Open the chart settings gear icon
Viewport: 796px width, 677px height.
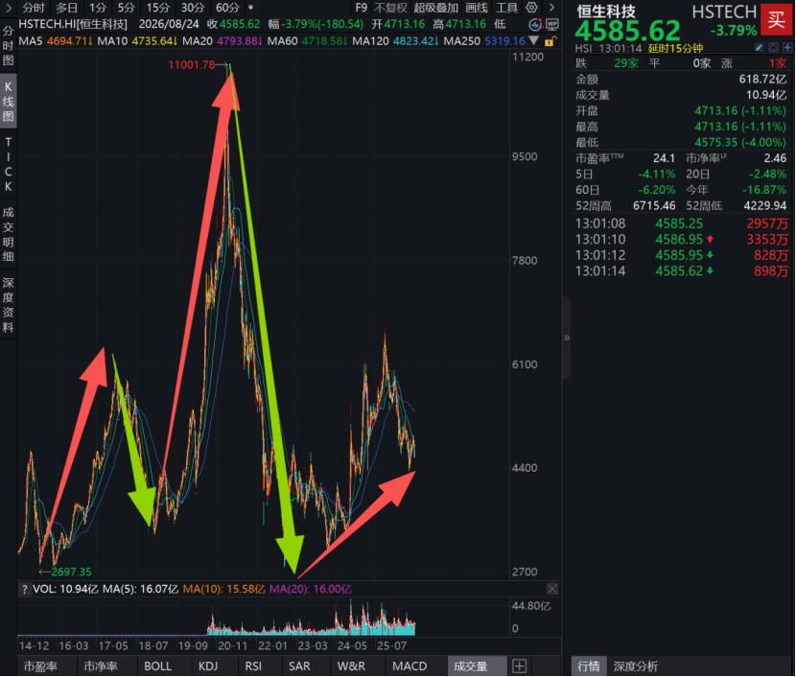pos(531,8)
